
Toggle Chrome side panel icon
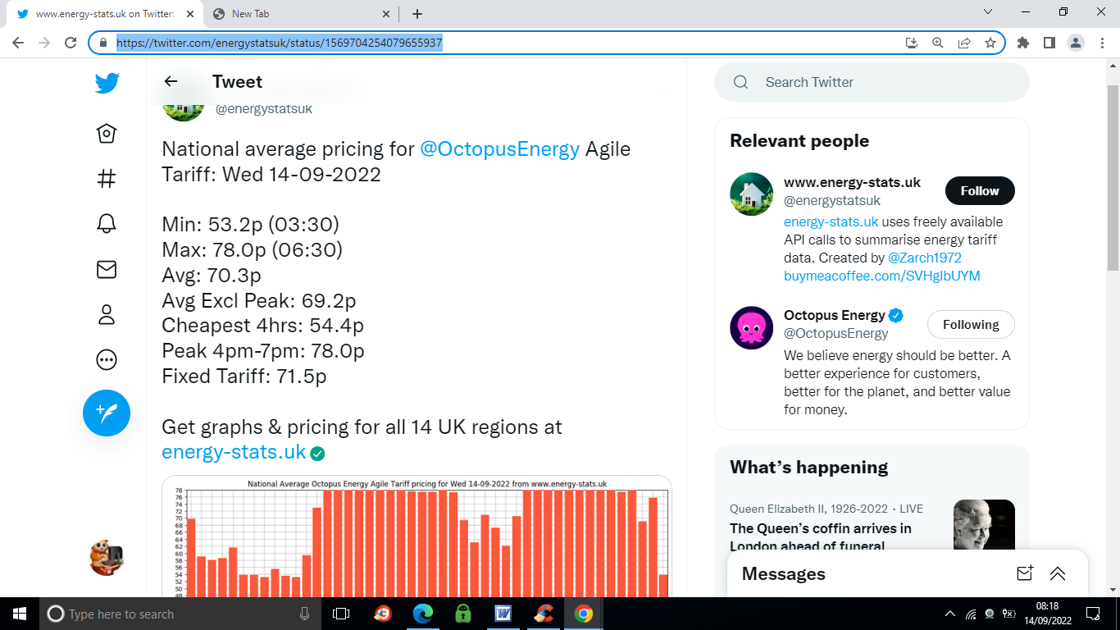click(1049, 43)
